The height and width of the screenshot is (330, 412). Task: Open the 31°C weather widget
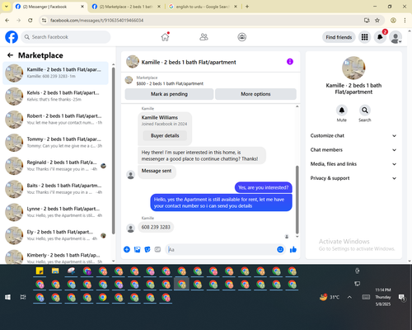click(330, 297)
